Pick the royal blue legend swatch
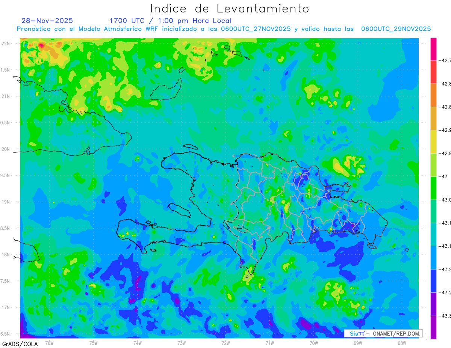451x348 pixels. tap(433, 281)
